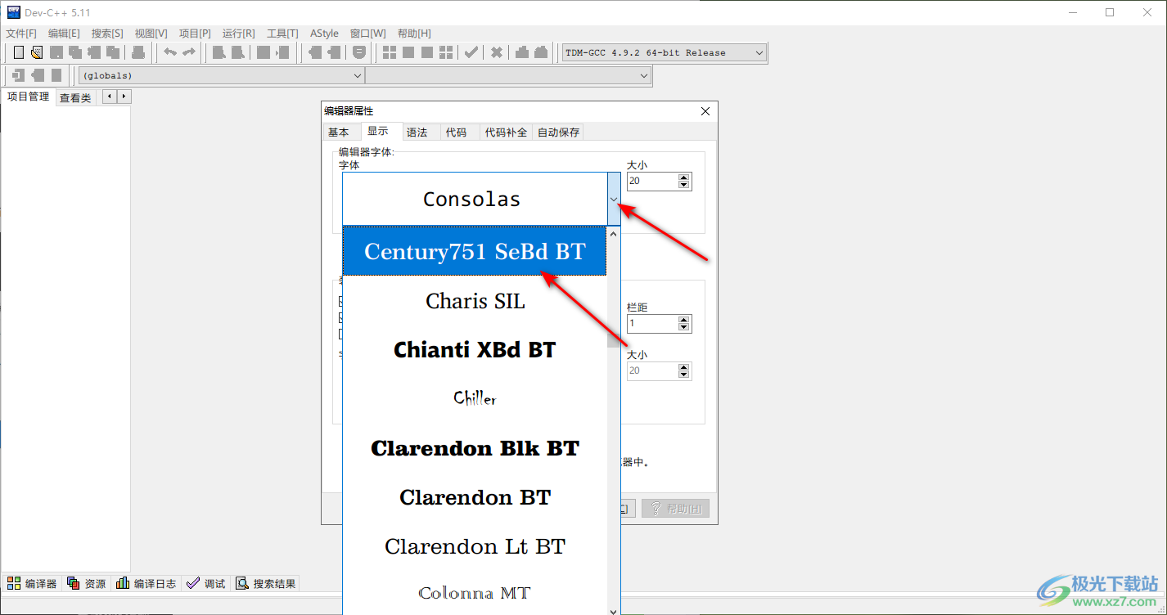Open the (globals) combo box

[221, 75]
